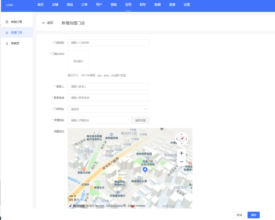The width and height of the screenshot is (275, 220).
Task: Go to 自提门店 page
Action: (x=17, y=32)
